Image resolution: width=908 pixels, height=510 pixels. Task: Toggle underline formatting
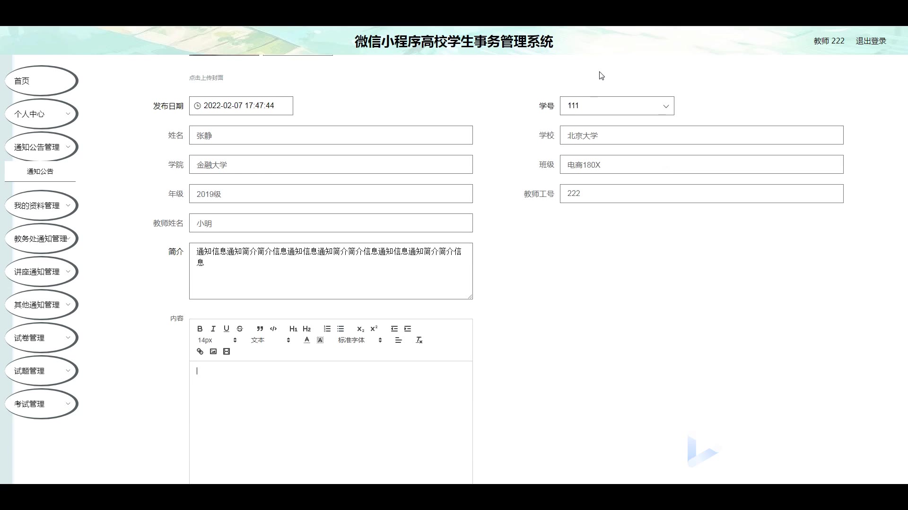coord(227,329)
